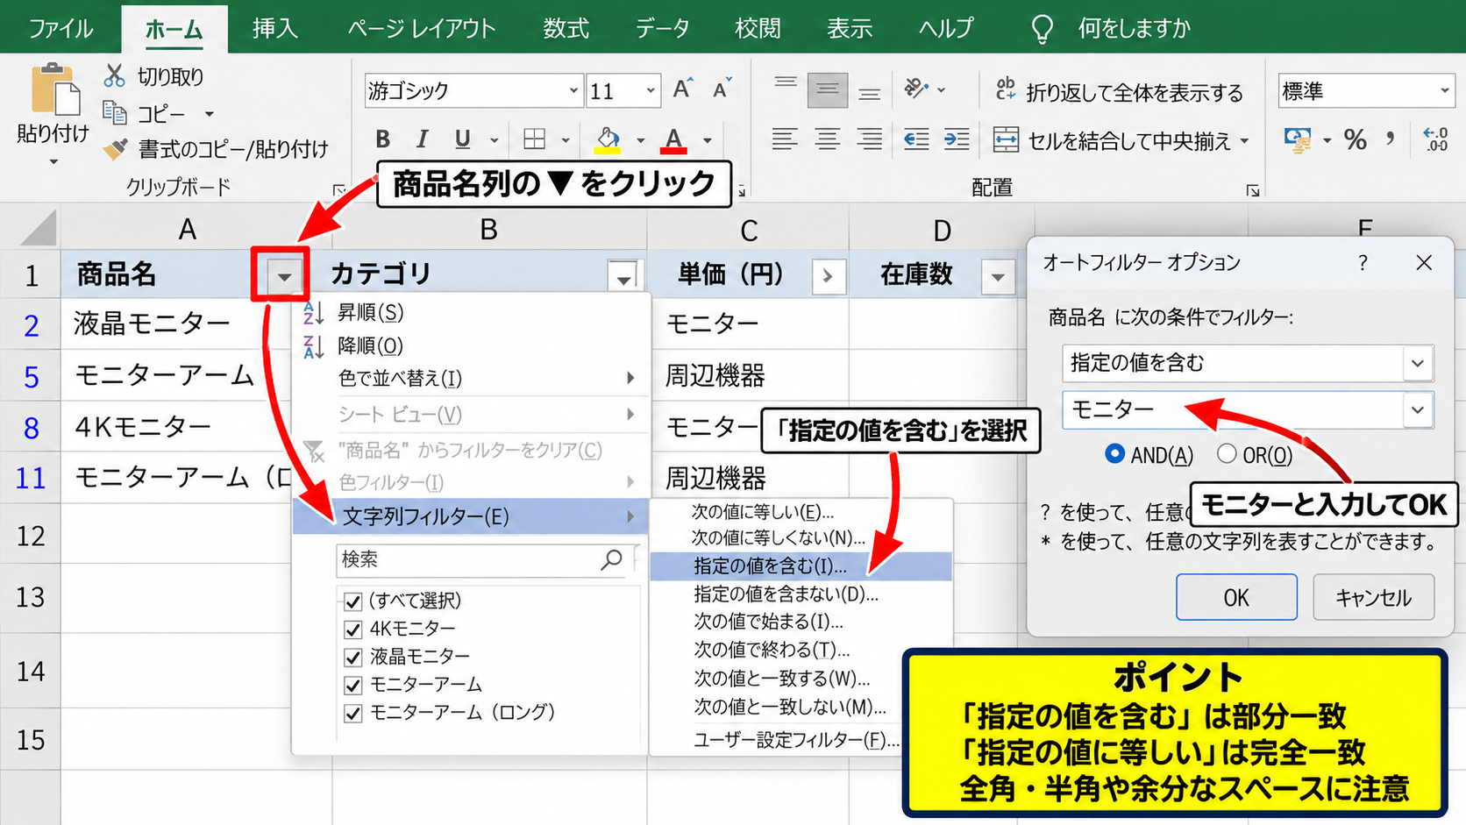Click 昇順(S) sort option
Screen dimensions: 1466x825
(370, 312)
